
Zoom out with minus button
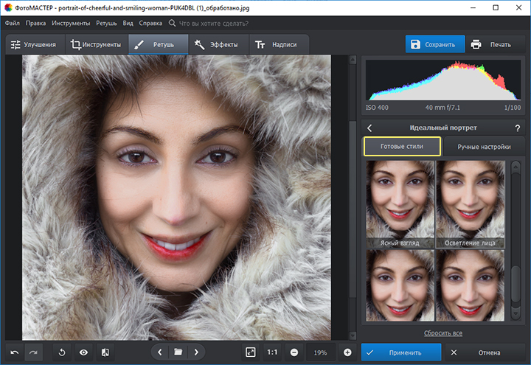(294, 352)
